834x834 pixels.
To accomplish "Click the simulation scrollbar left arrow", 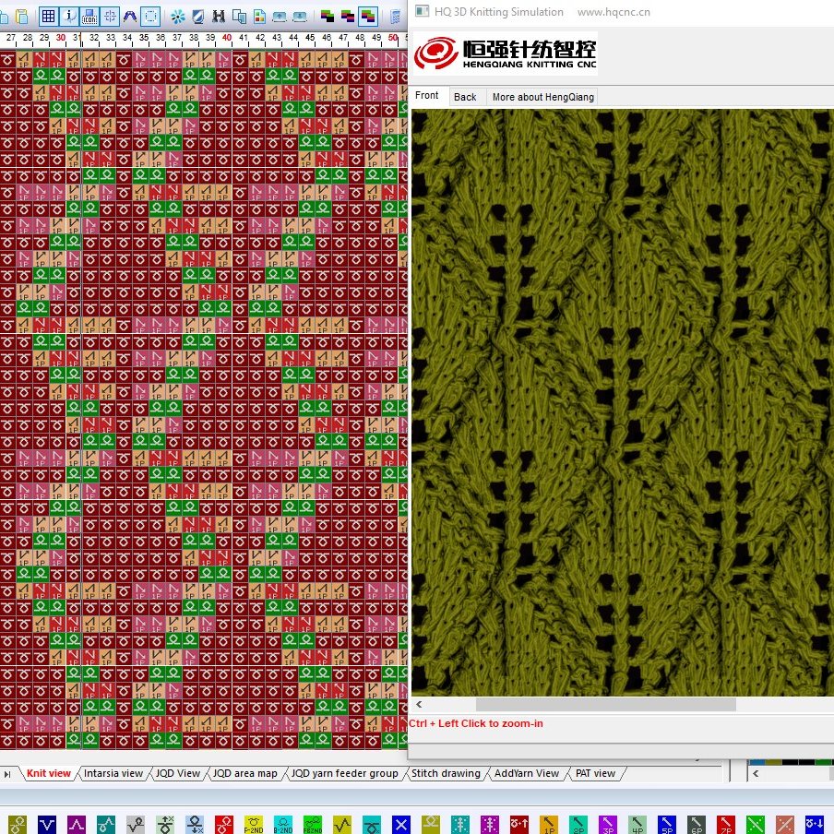I will (x=419, y=705).
